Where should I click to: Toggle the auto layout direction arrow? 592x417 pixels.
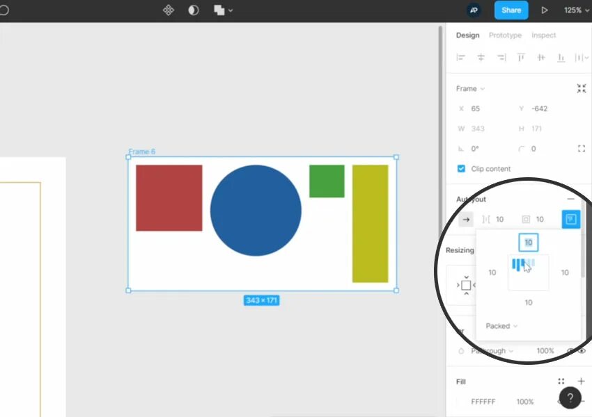pyautogui.click(x=466, y=219)
